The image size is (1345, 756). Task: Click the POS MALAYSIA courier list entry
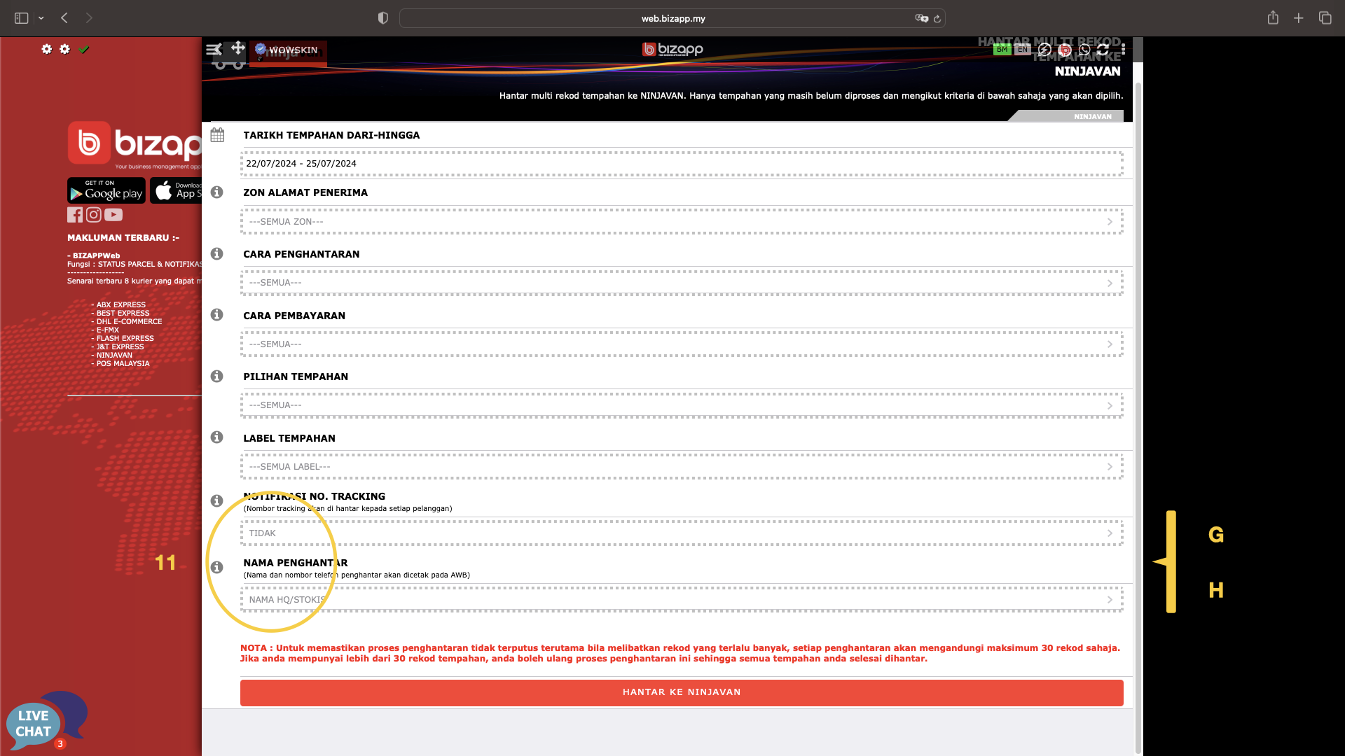[123, 364]
